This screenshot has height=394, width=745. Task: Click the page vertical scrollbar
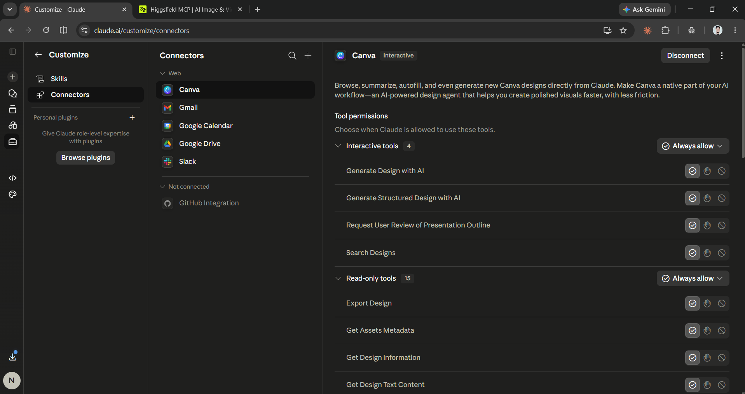pos(743,103)
